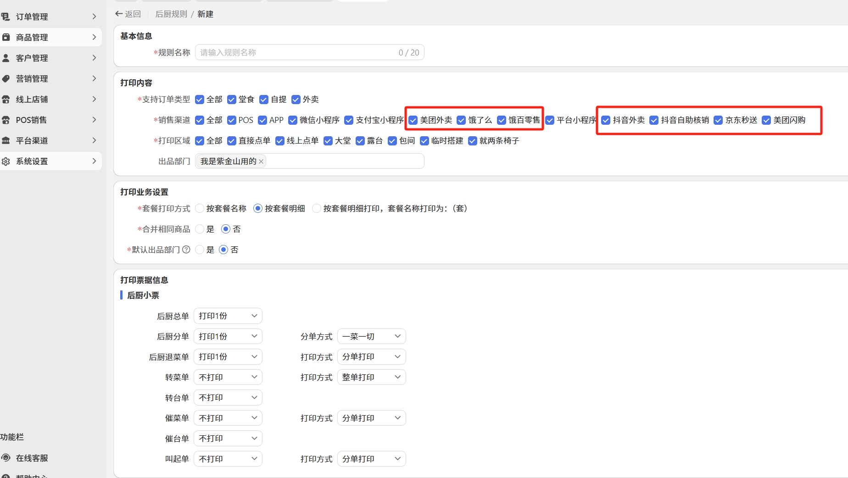Image resolution: width=848 pixels, height=478 pixels.
Task: Click the 营销管理 tag icon
Action: coord(6,78)
